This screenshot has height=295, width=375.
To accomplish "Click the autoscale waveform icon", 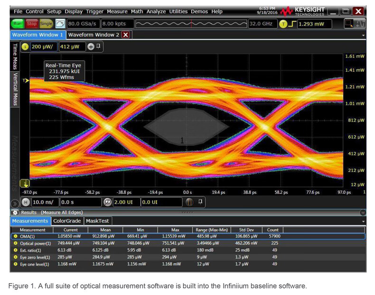I will tap(60, 23).
